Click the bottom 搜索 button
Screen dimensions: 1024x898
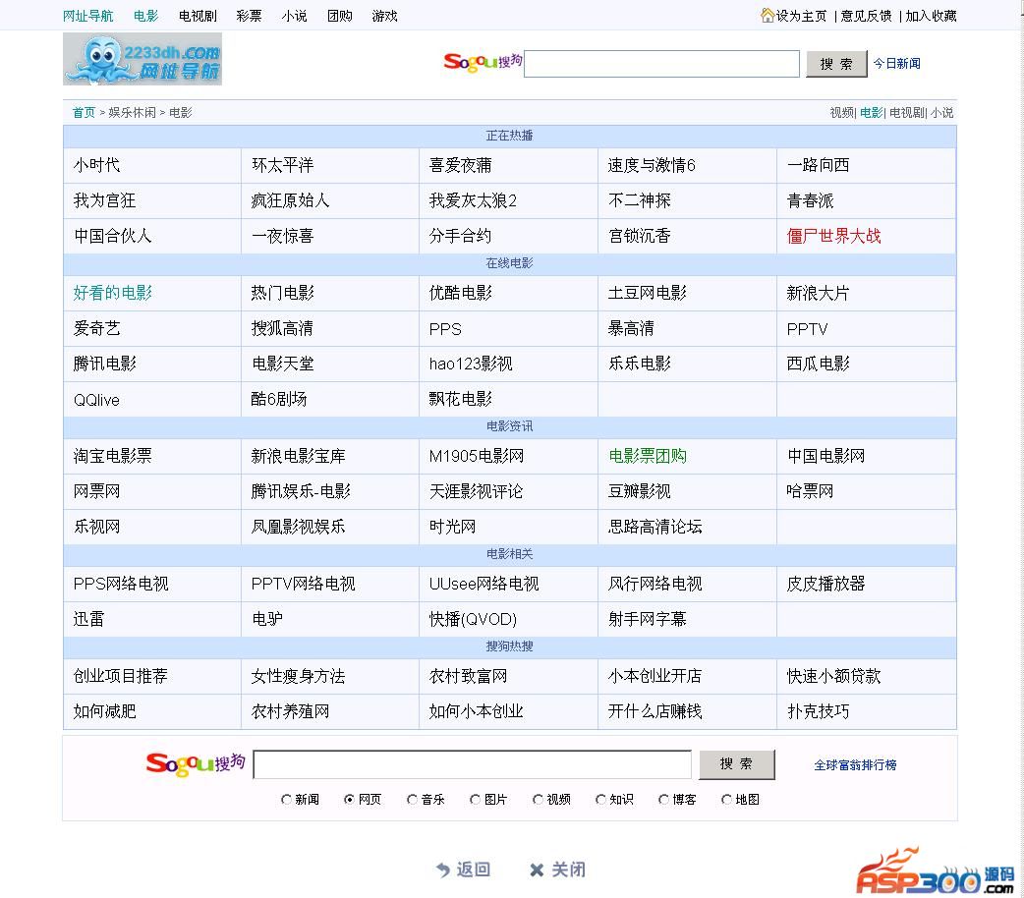click(737, 764)
